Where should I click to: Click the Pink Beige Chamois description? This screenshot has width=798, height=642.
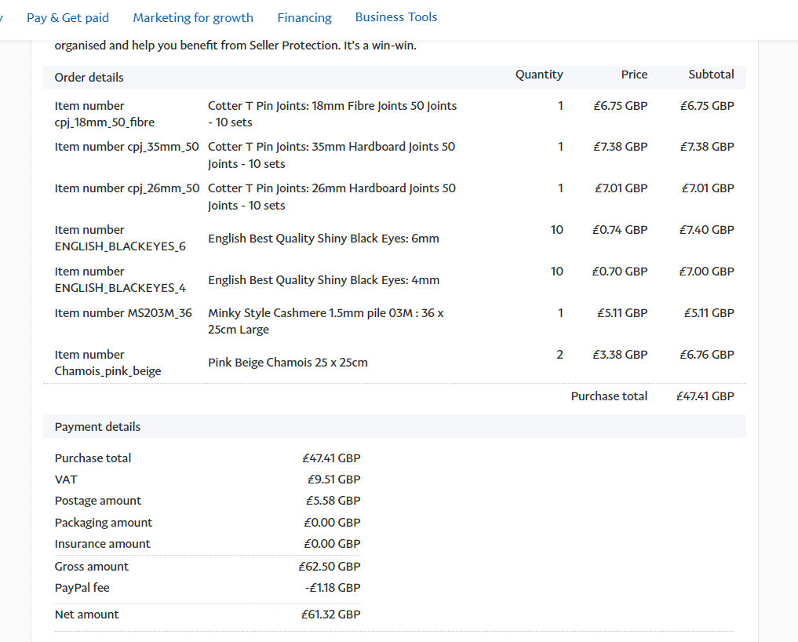pos(288,363)
